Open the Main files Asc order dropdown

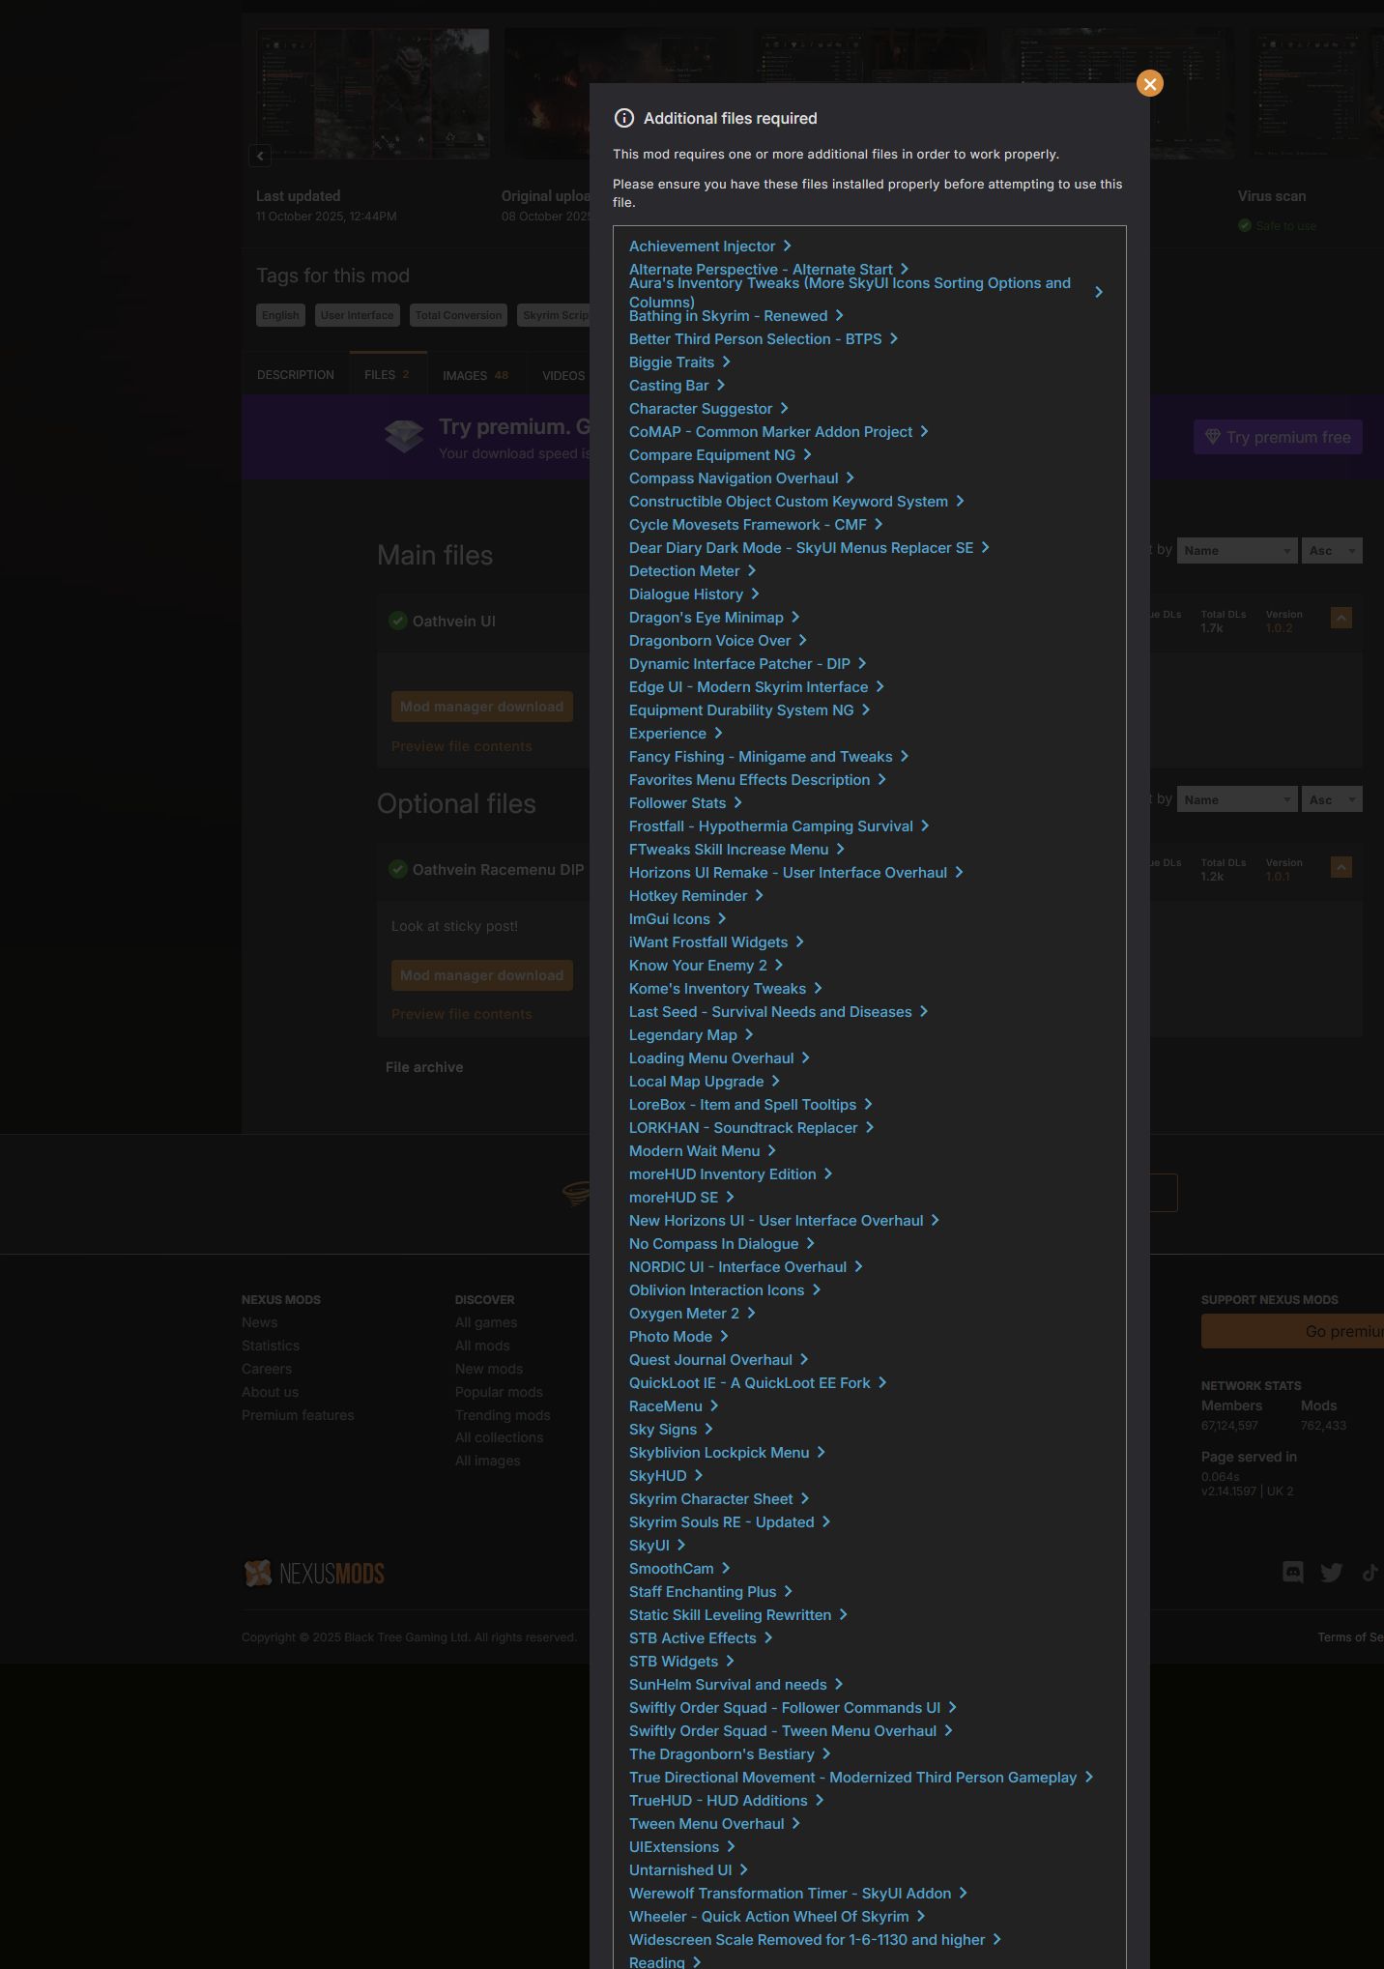[1332, 551]
